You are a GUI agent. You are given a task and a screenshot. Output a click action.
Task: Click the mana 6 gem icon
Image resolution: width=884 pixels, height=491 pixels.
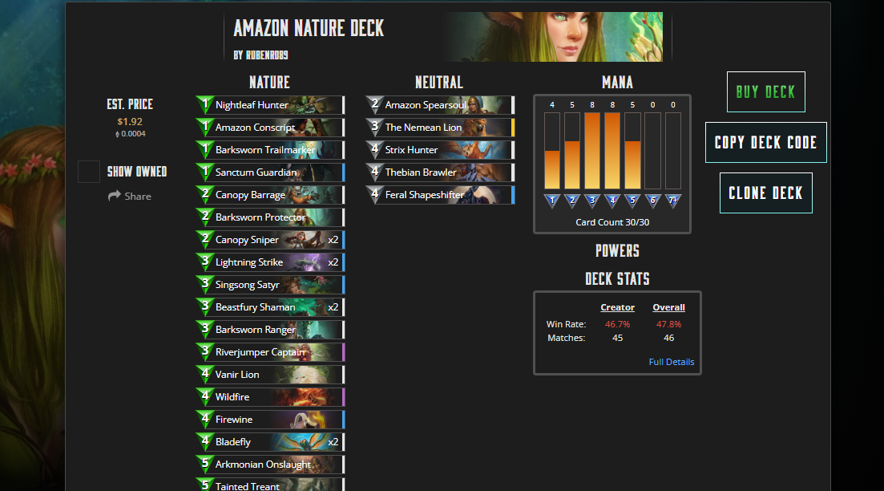click(653, 201)
